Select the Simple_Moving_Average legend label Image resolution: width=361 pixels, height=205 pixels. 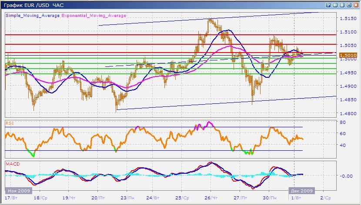pyautogui.click(x=33, y=15)
